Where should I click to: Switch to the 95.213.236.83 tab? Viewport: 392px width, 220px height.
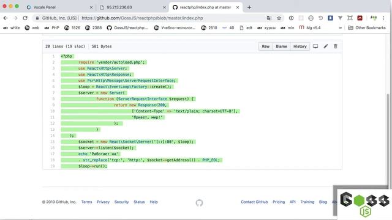(x=132, y=7)
